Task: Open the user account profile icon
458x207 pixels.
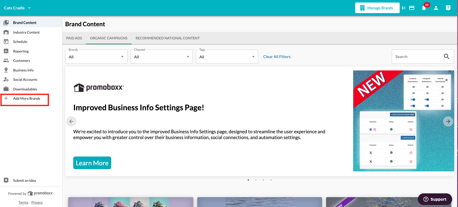Action: pos(436,8)
